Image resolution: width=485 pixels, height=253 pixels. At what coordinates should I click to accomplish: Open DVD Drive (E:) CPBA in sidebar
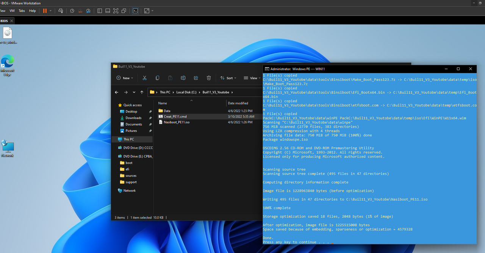(135, 156)
